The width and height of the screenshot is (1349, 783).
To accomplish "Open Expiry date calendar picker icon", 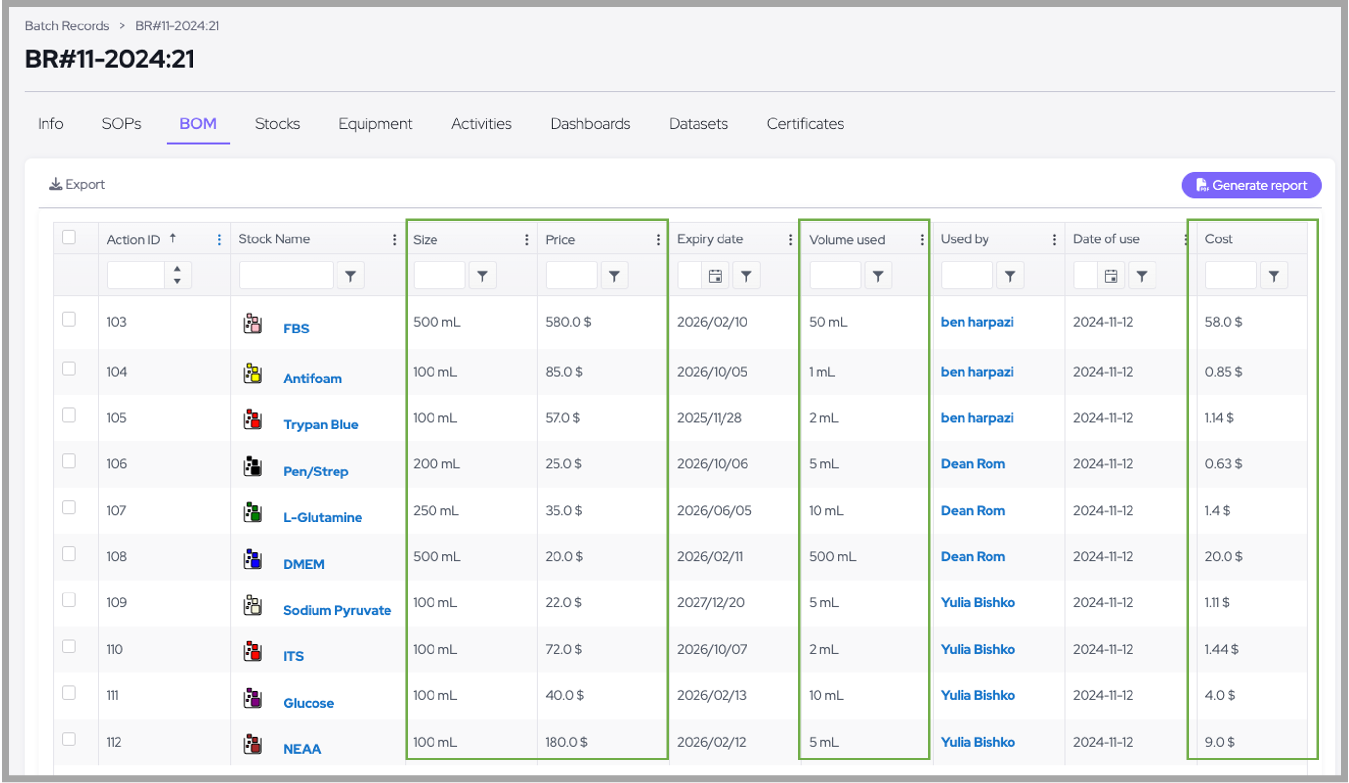I will click(715, 276).
